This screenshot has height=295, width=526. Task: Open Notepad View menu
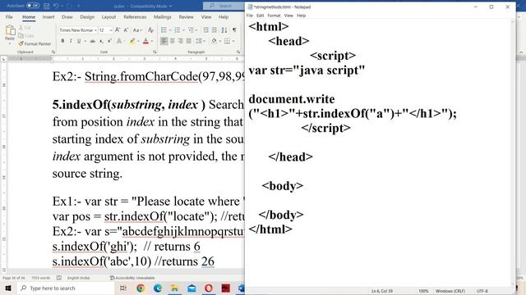click(x=288, y=16)
